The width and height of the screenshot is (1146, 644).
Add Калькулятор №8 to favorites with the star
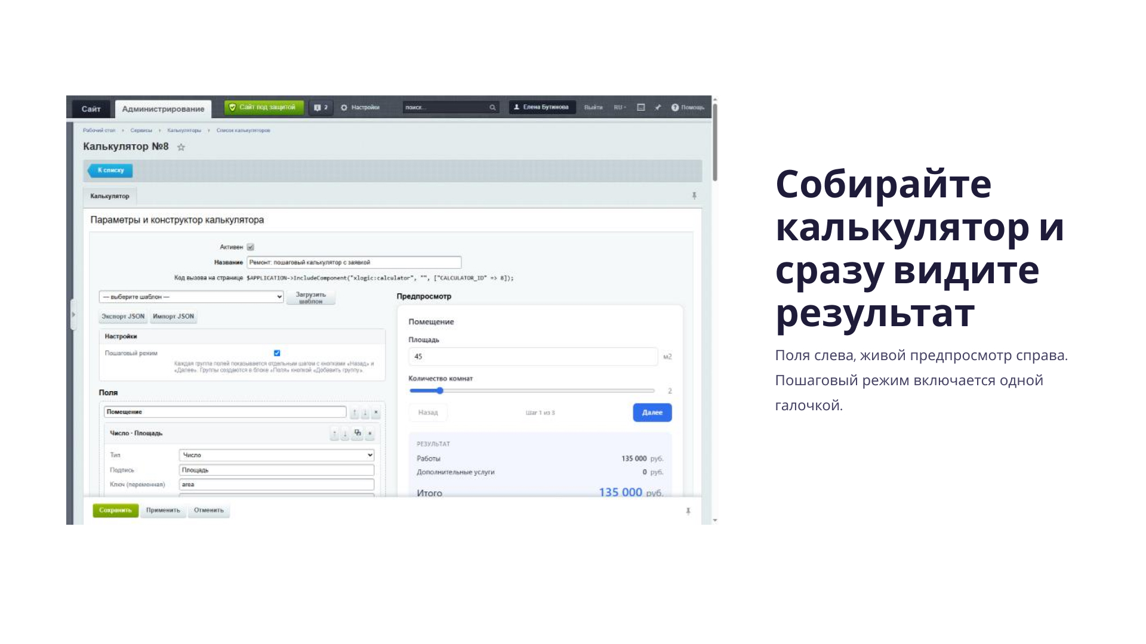click(181, 147)
